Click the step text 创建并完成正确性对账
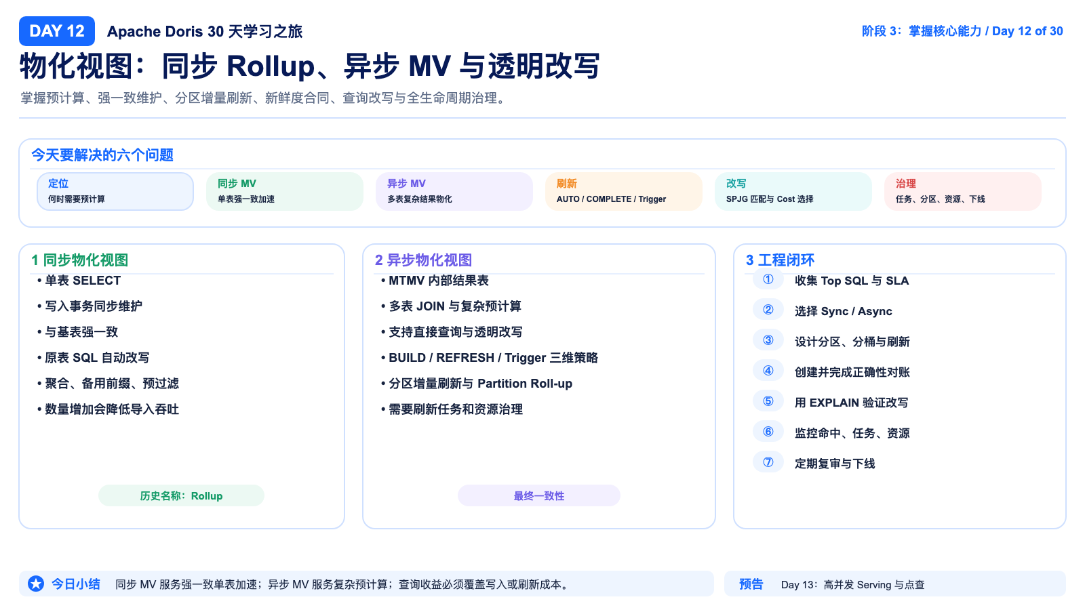 (x=852, y=372)
